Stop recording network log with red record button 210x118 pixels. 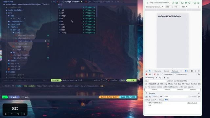coord(147,74)
